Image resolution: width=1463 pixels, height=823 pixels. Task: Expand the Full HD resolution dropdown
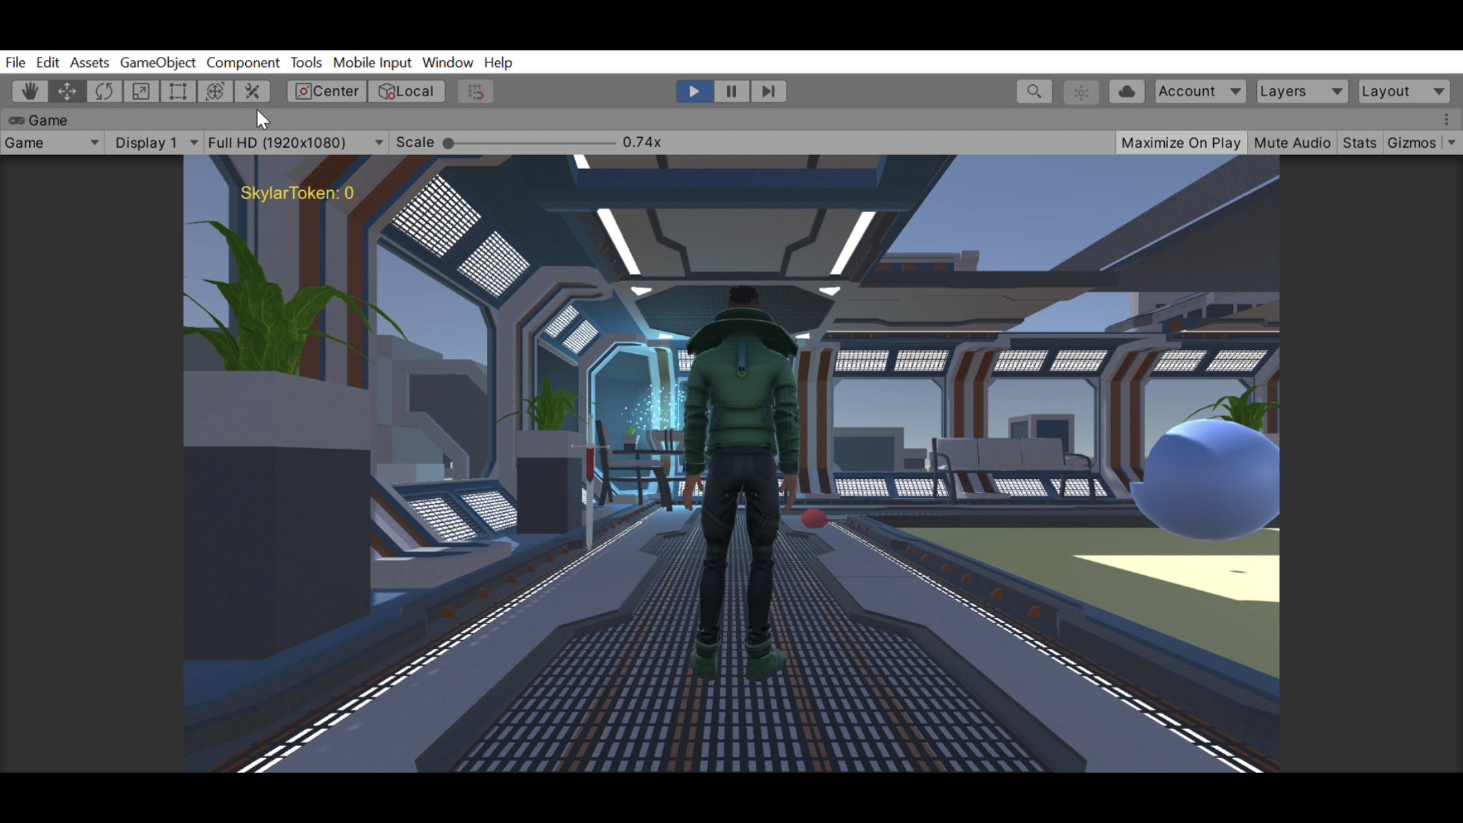point(295,142)
